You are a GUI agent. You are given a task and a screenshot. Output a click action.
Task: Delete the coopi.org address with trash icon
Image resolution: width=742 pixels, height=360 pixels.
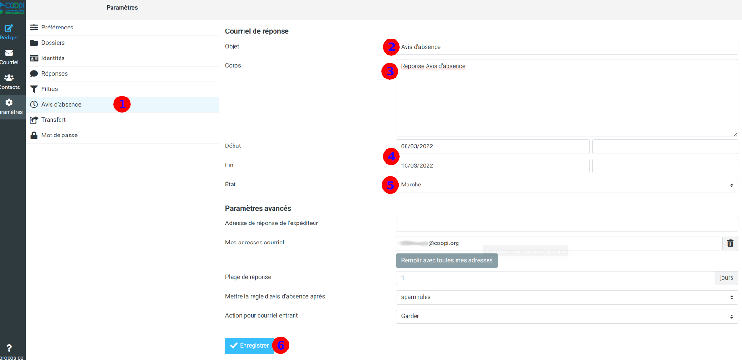point(730,243)
